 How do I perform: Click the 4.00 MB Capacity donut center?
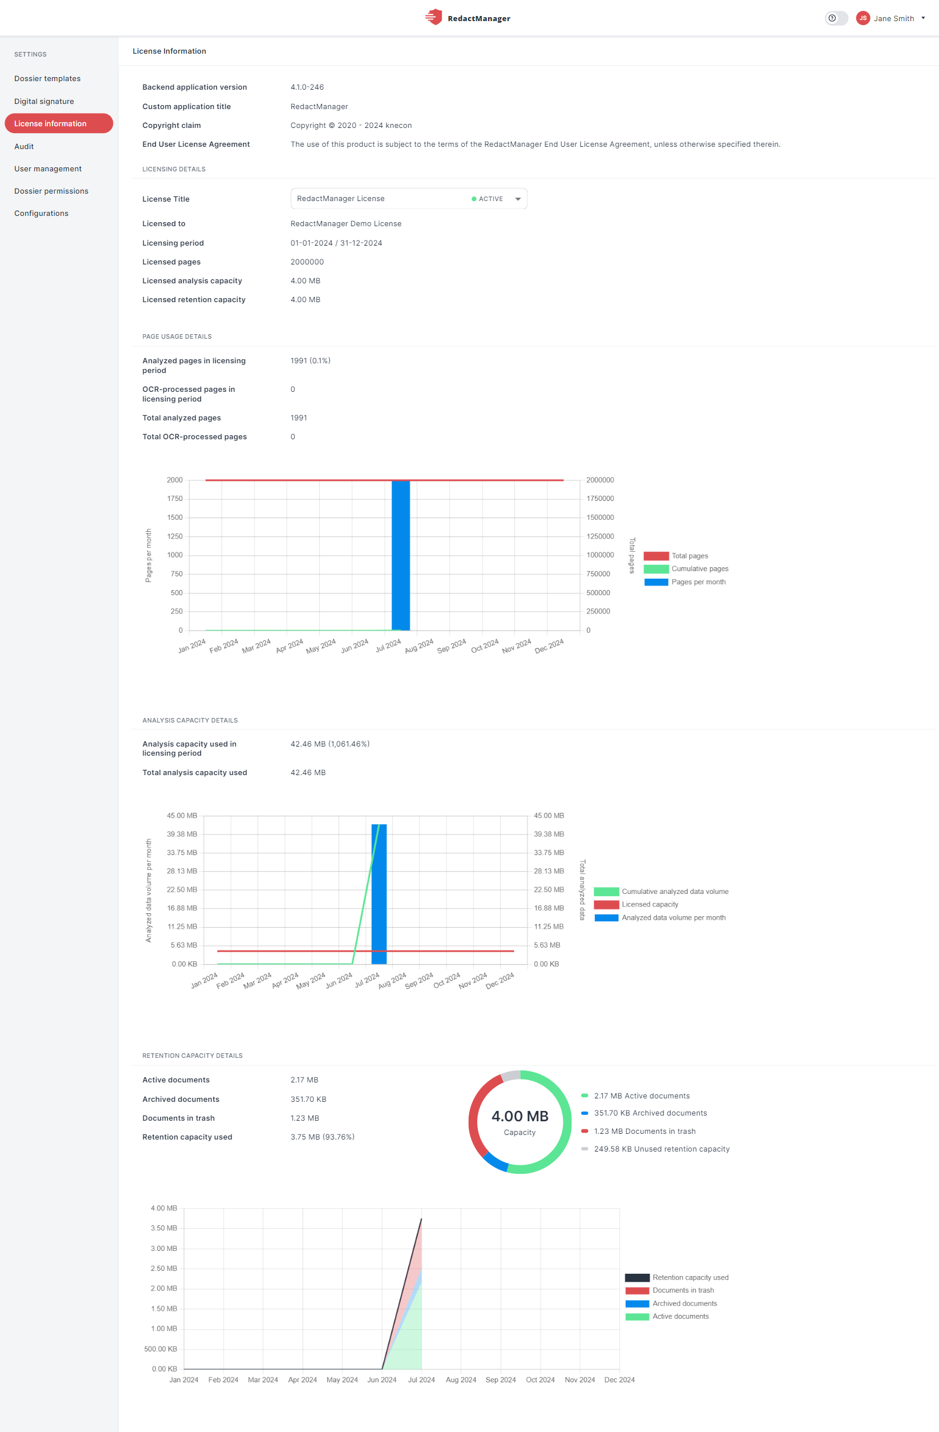(x=520, y=1122)
